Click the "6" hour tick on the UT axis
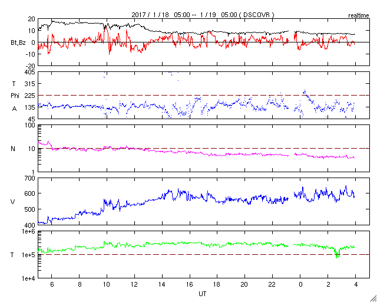Viewport: 377px width, 302px height. [x=52, y=285]
